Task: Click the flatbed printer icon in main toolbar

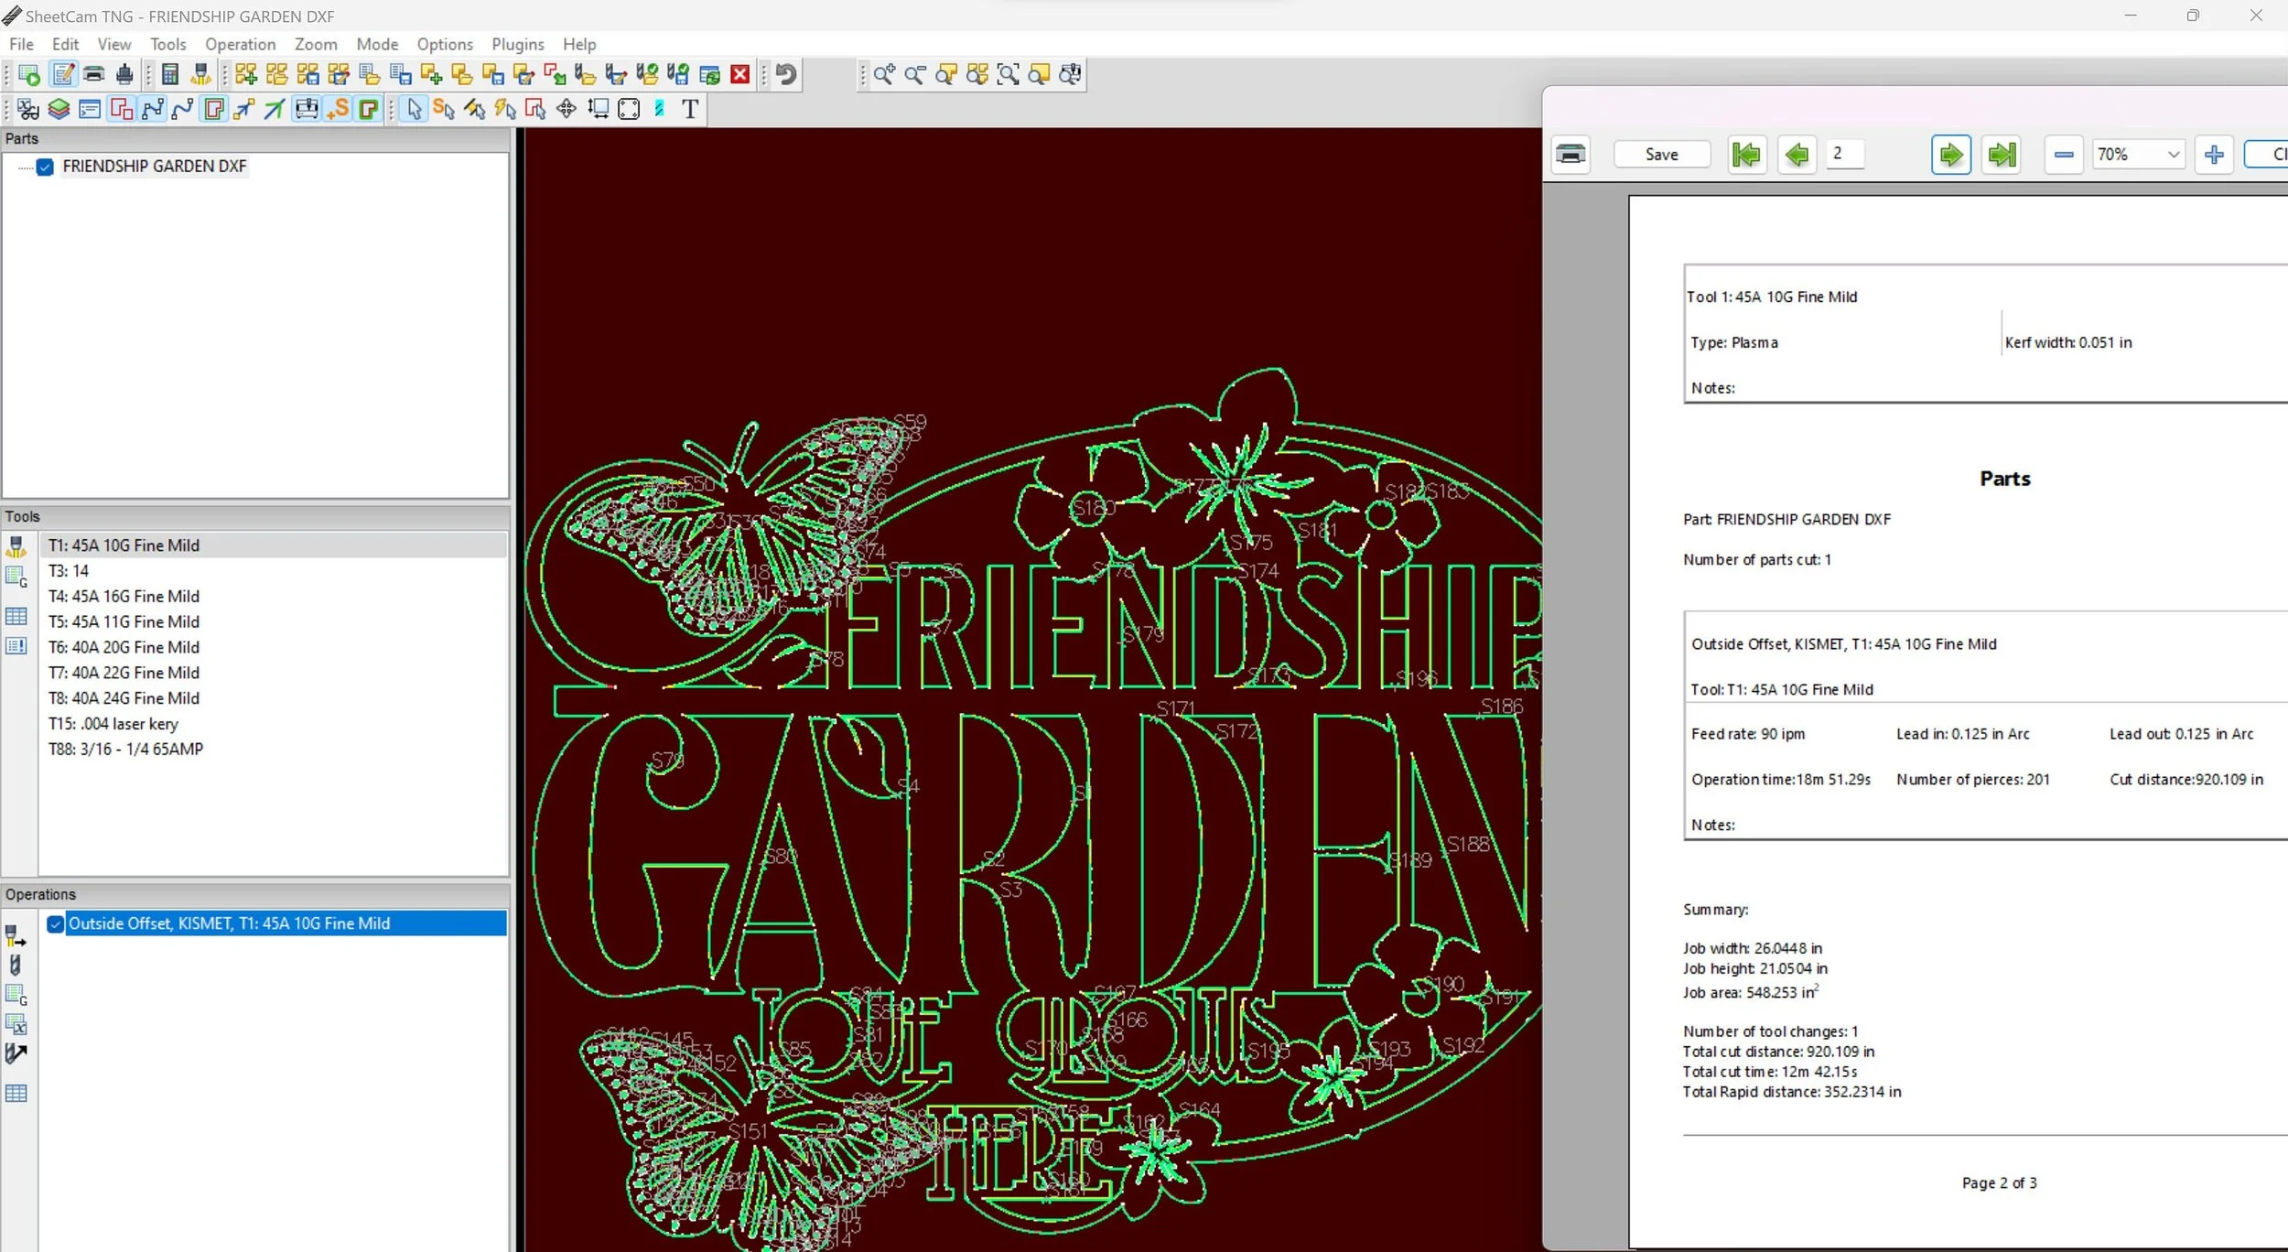Action: (93, 74)
